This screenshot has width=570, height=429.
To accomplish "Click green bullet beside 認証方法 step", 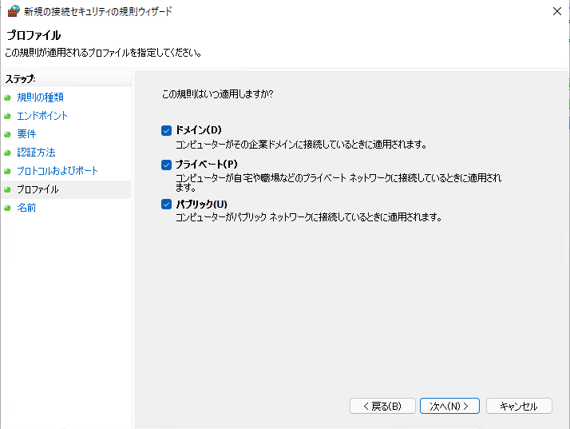I will coord(7,153).
